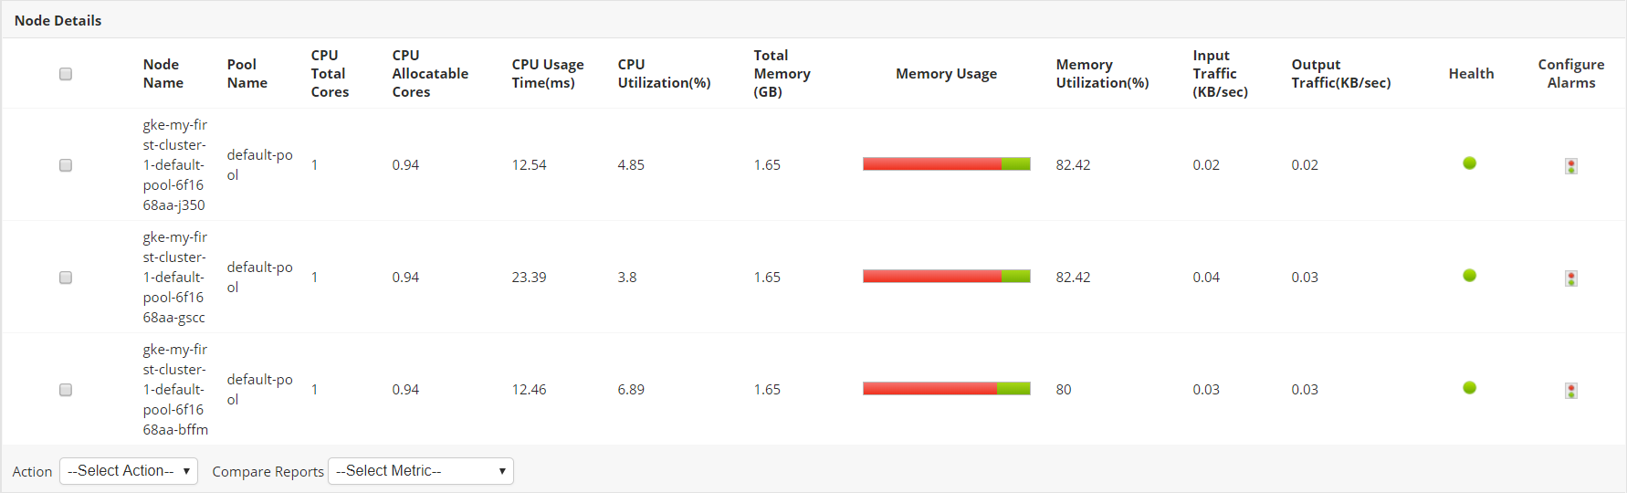This screenshot has width=1627, height=493.
Task: Check the select-all checkbox in table header
Action: pos(66,74)
